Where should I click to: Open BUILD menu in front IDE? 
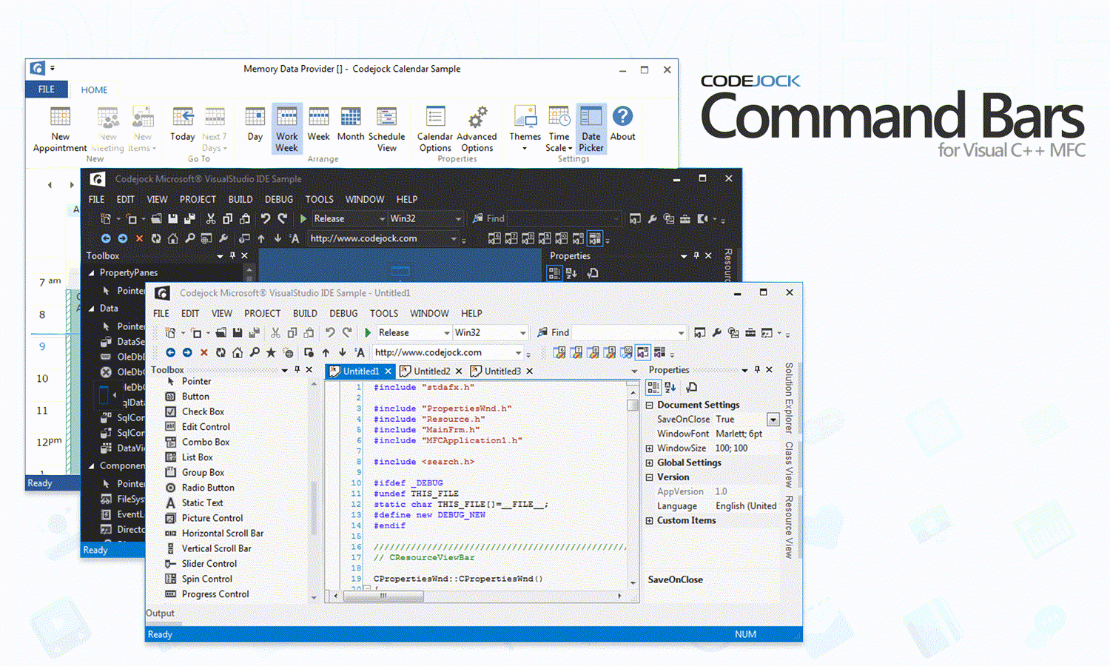pyautogui.click(x=305, y=314)
